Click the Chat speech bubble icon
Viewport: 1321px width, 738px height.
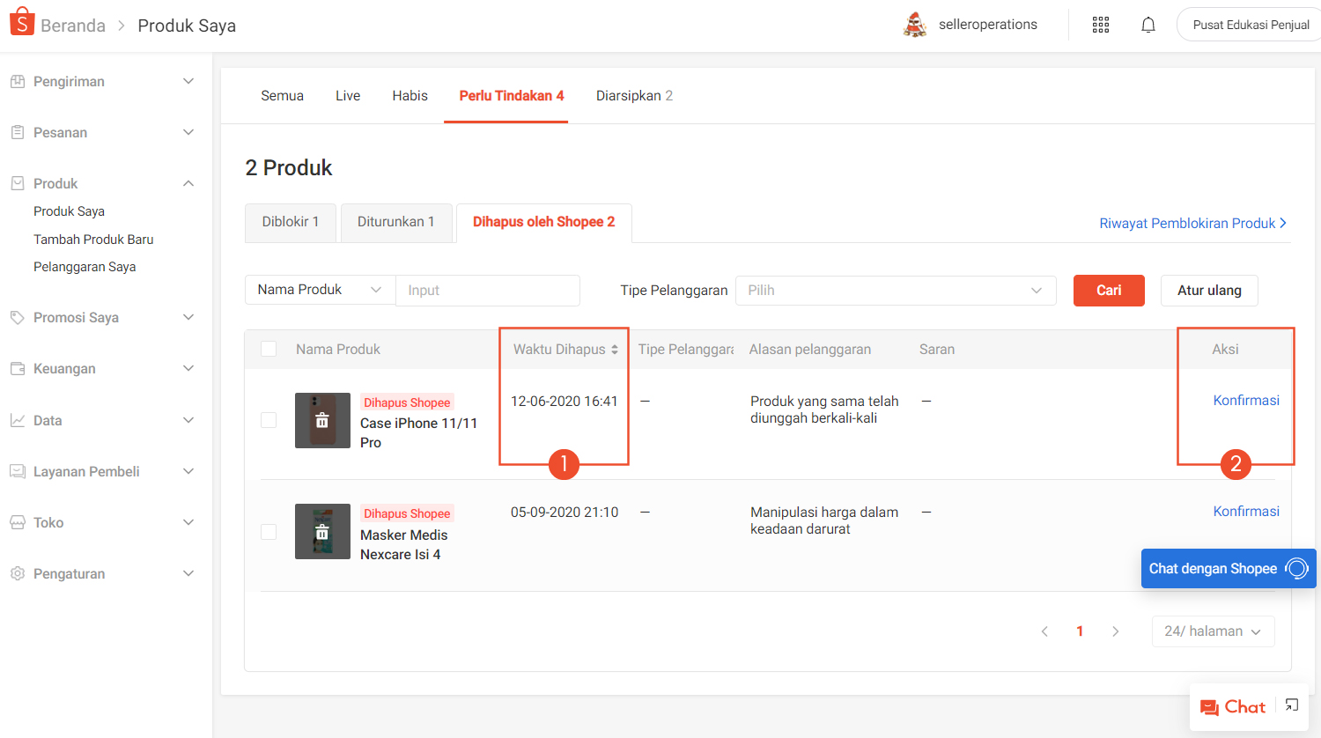pyautogui.click(x=1209, y=707)
